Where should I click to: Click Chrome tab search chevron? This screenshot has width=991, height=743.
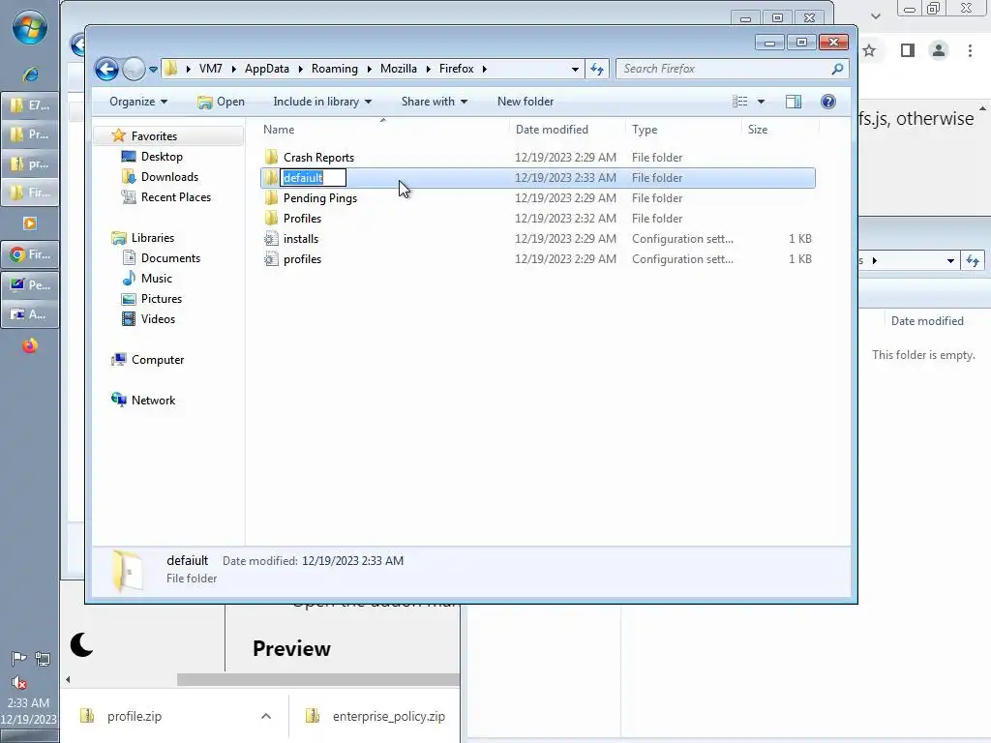tap(875, 16)
